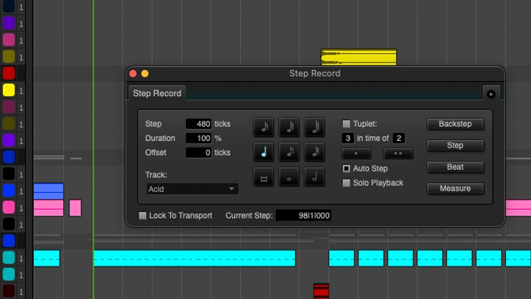Click the Beat button
Viewport: 531px width, 299px height.
click(455, 167)
